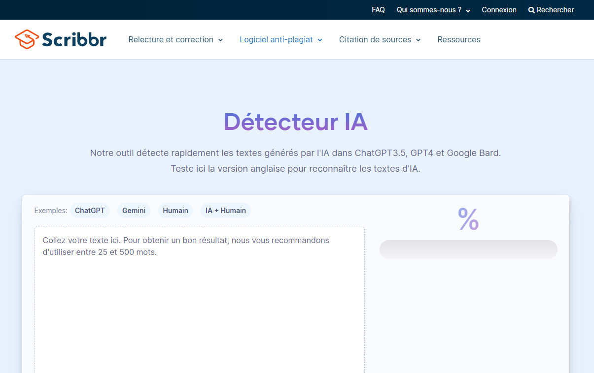Select the Gemini example
This screenshot has height=373, width=594.
pyautogui.click(x=134, y=211)
